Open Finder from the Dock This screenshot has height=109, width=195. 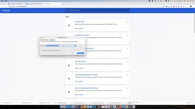click(x=61, y=107)
